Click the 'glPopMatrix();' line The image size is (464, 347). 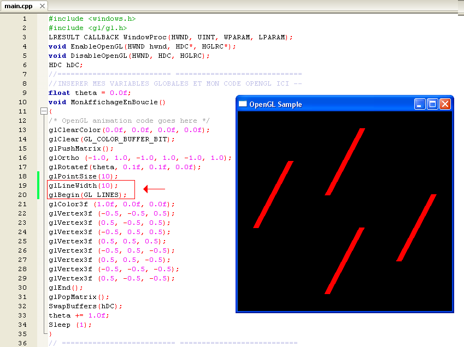coord(79,297)
